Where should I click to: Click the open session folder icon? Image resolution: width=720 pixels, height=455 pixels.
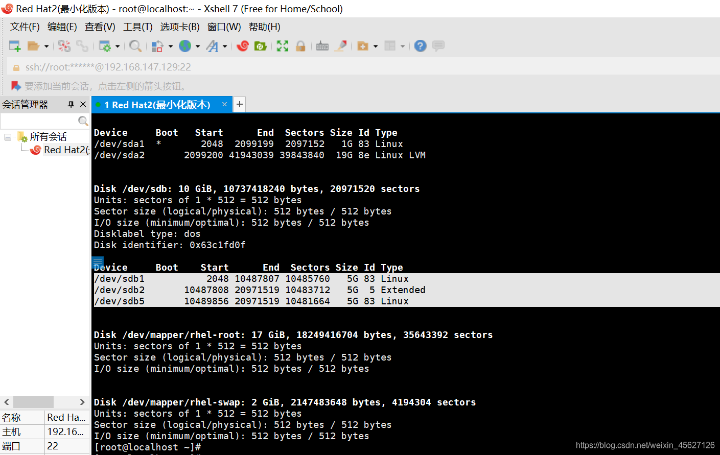pos(33,46)
